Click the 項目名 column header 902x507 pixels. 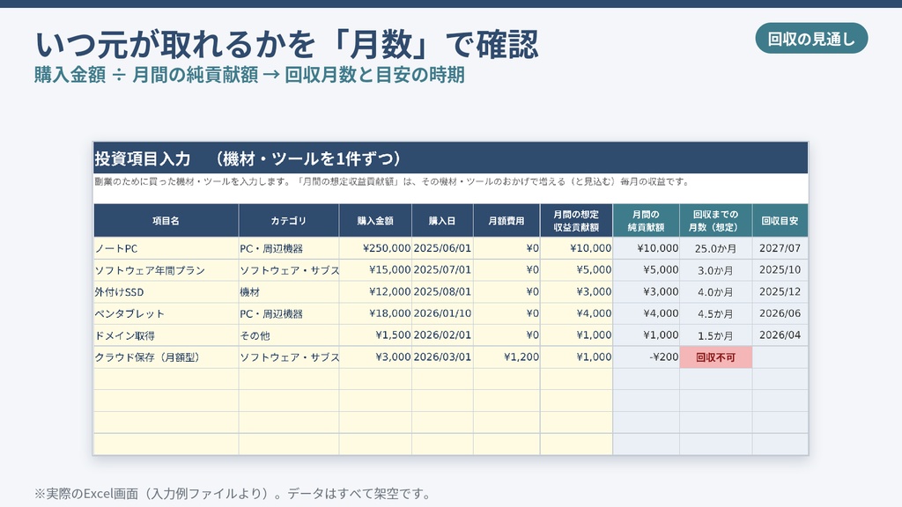pos(166,221)
